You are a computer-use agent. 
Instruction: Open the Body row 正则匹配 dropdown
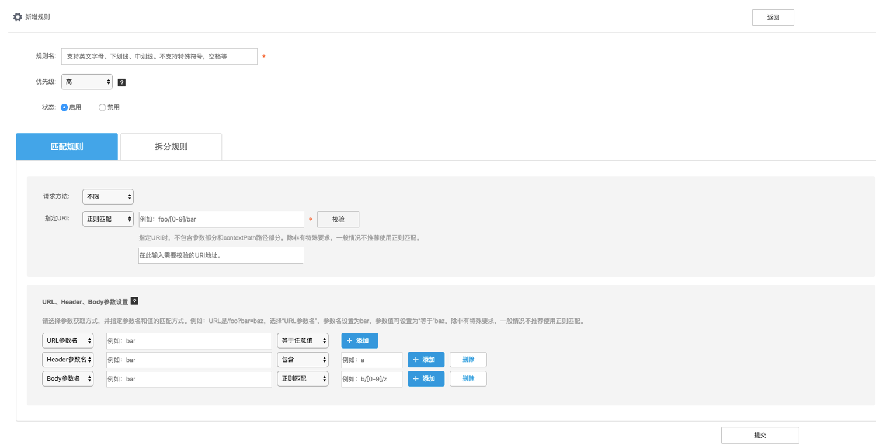click(x=303, y=378)
